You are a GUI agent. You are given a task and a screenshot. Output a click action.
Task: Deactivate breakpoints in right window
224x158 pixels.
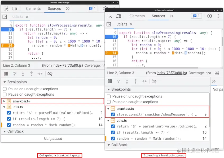point(154,81)
